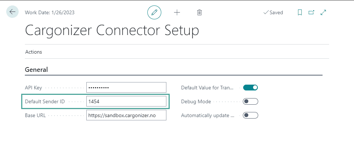
Task: Click the Saved status indicator
Action: [273, 12]
